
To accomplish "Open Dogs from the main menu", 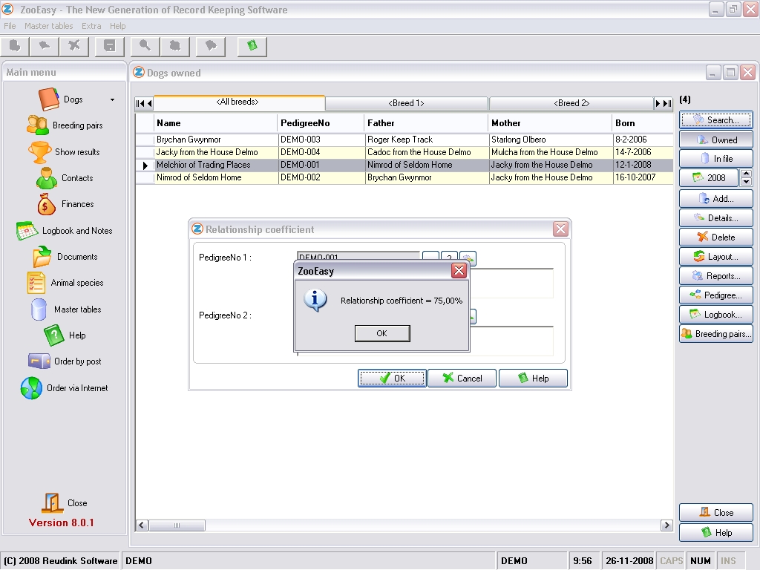I will (x=61, y=99).
